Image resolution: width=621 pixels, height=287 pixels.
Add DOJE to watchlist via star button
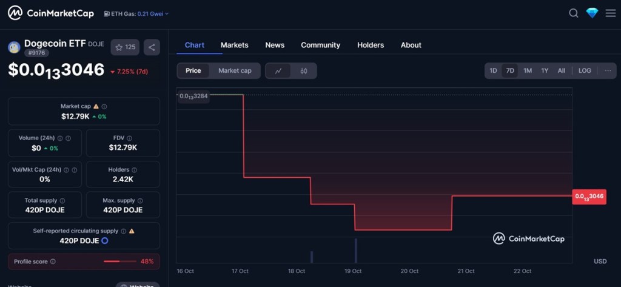(x=125, y=47)
